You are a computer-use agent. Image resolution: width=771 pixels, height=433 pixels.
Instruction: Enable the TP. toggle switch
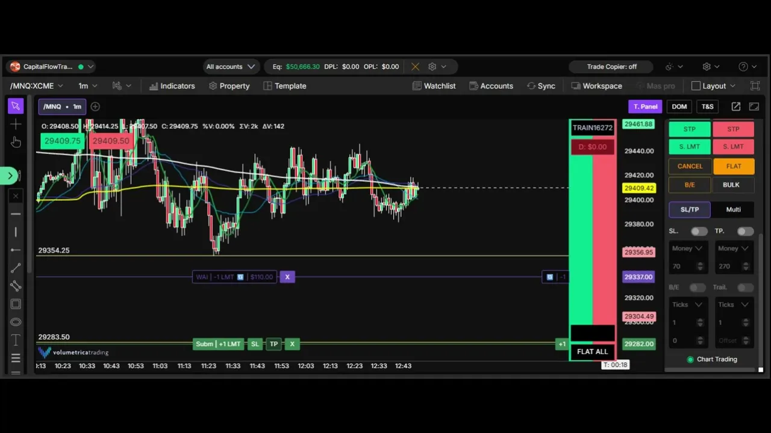(745, 231)
